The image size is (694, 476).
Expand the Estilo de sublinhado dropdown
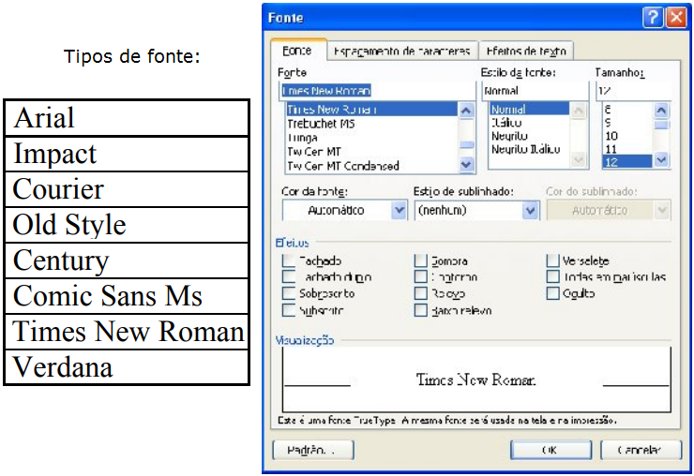click(x=530, y=211)
